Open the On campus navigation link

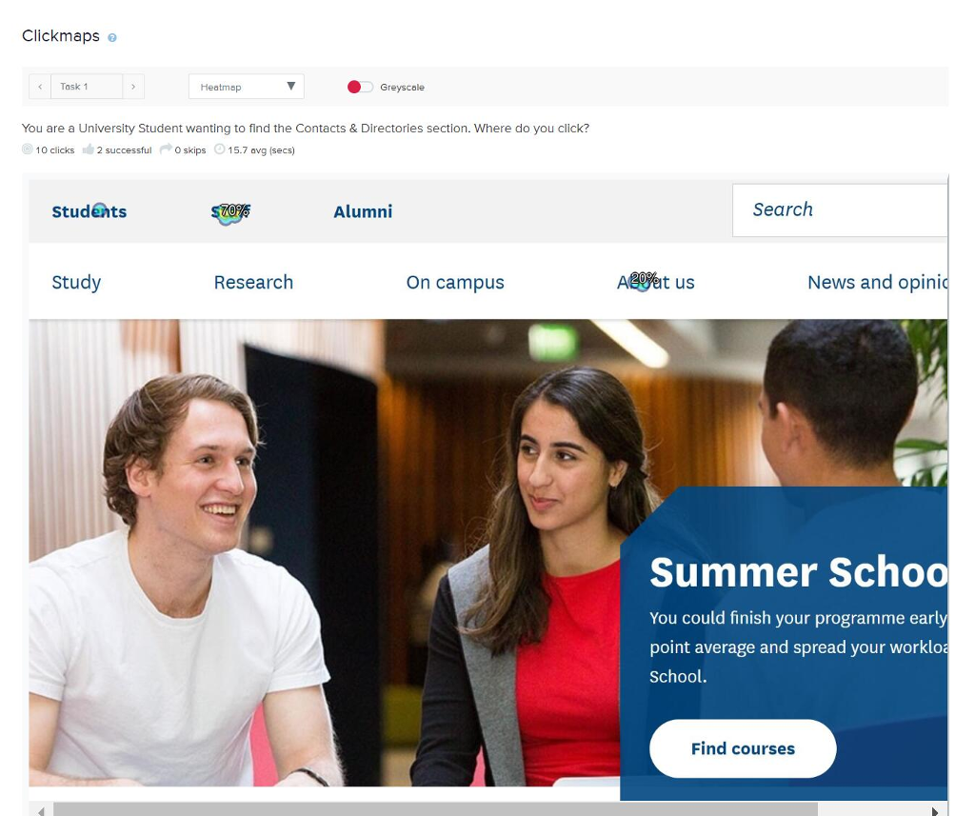point(455,283)
